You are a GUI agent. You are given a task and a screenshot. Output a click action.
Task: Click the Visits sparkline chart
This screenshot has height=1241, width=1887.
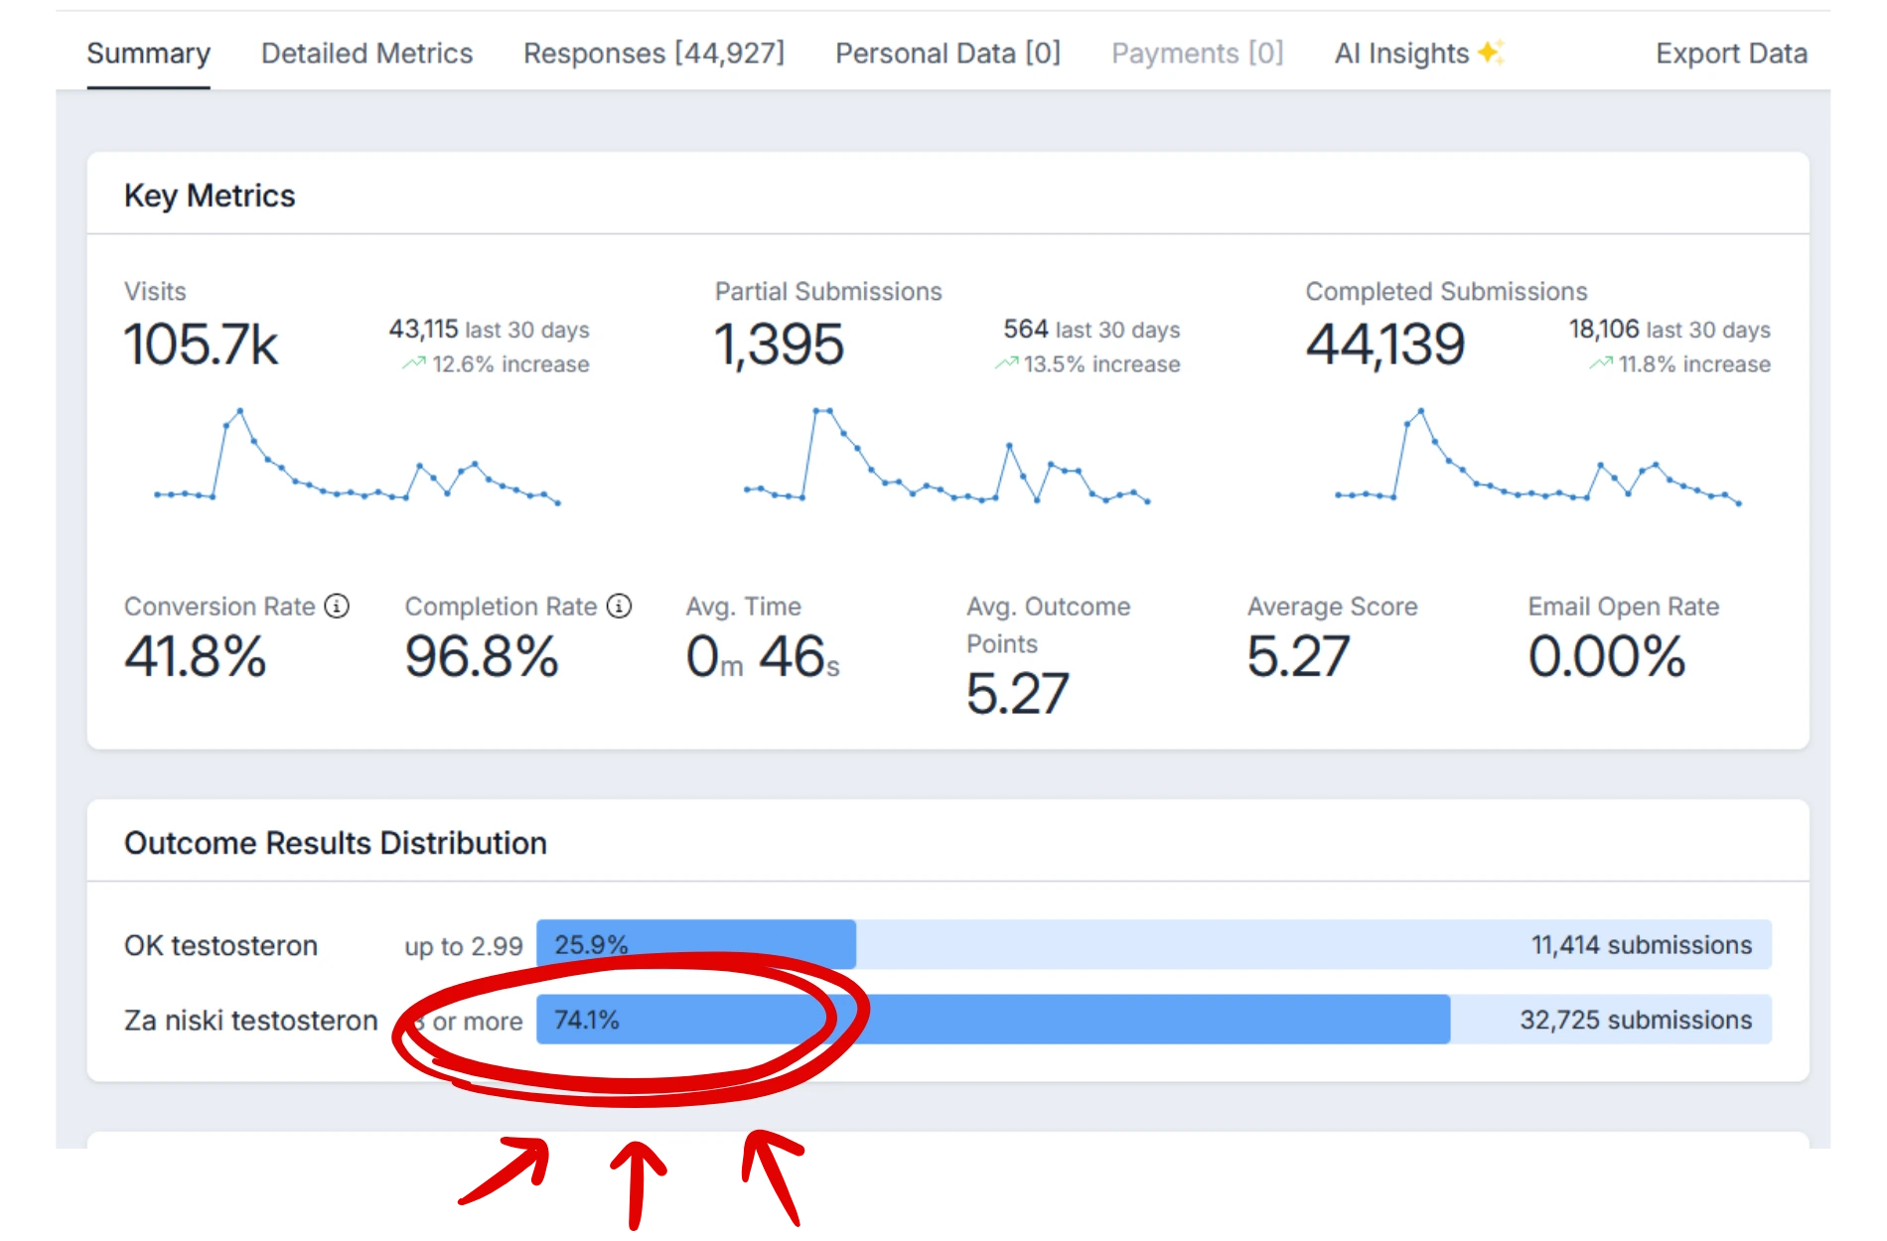coord(357,458)
